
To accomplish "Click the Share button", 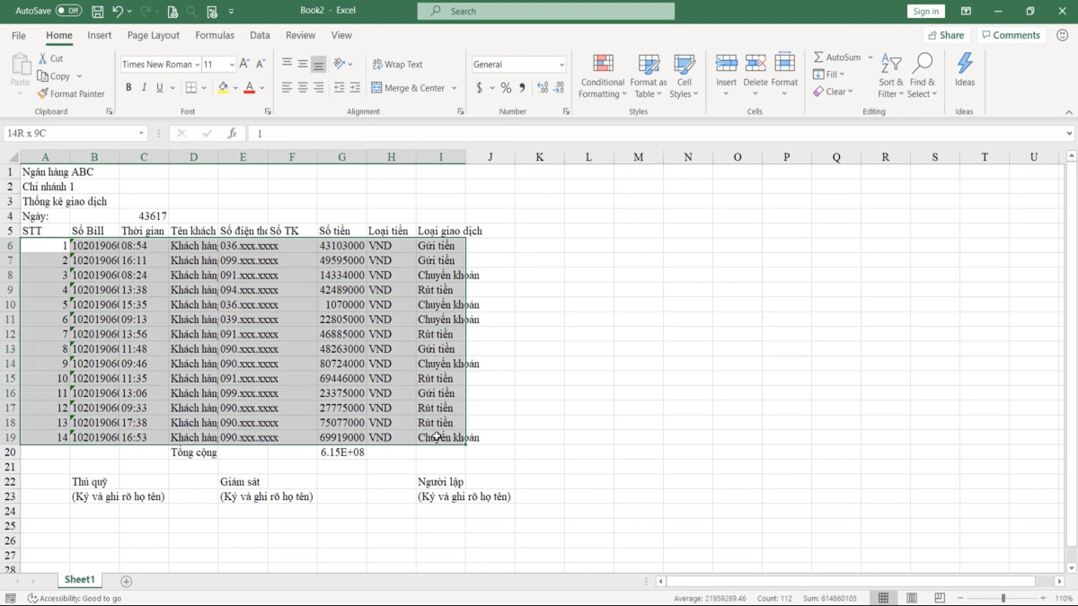I will pos(945,35).
